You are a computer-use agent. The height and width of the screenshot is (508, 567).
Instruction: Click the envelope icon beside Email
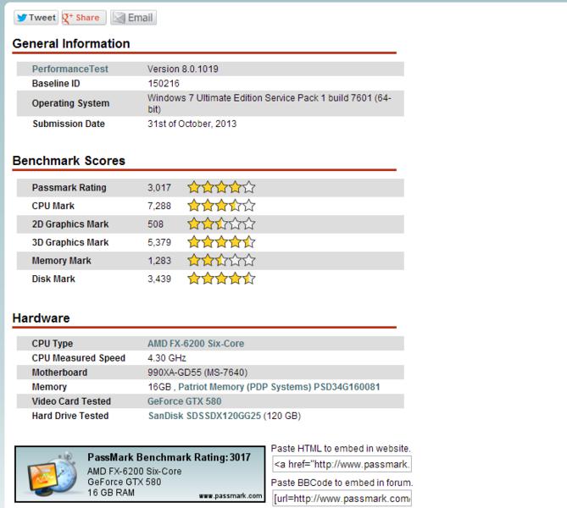pos(119,18)
